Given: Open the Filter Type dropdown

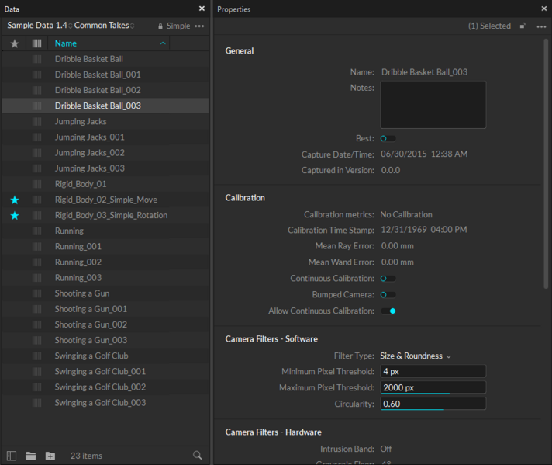Looking at the screenshot, I should pyautogui.click(x=416, y=356).
